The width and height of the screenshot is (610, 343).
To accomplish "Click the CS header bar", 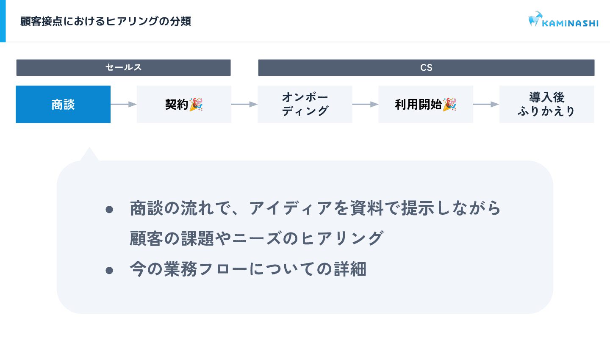I will tap(426, 67).
